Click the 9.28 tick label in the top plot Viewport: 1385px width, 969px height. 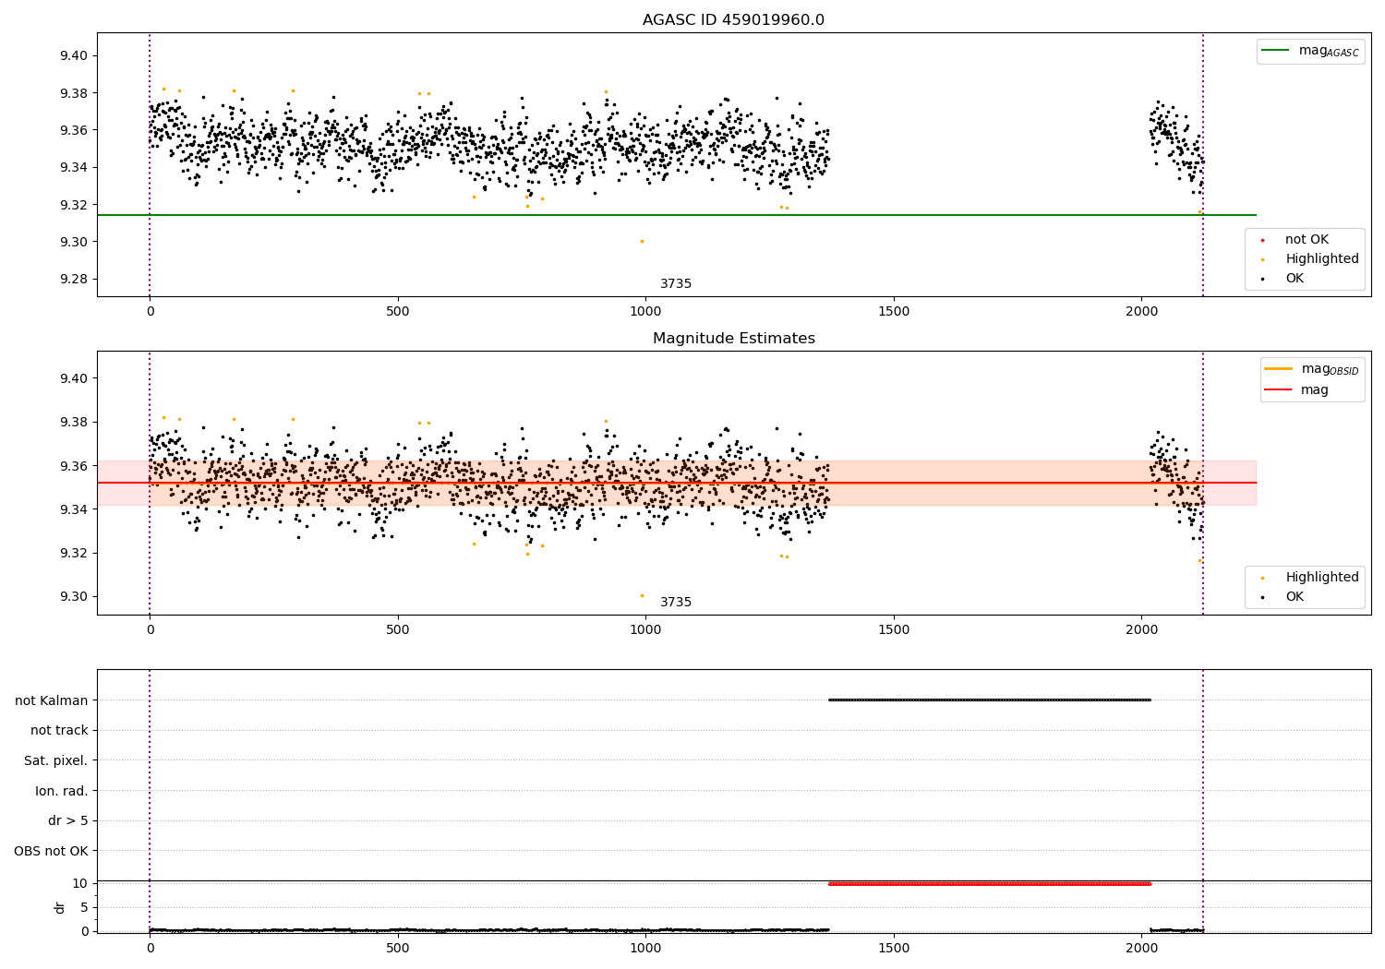(x=73, y=280)
